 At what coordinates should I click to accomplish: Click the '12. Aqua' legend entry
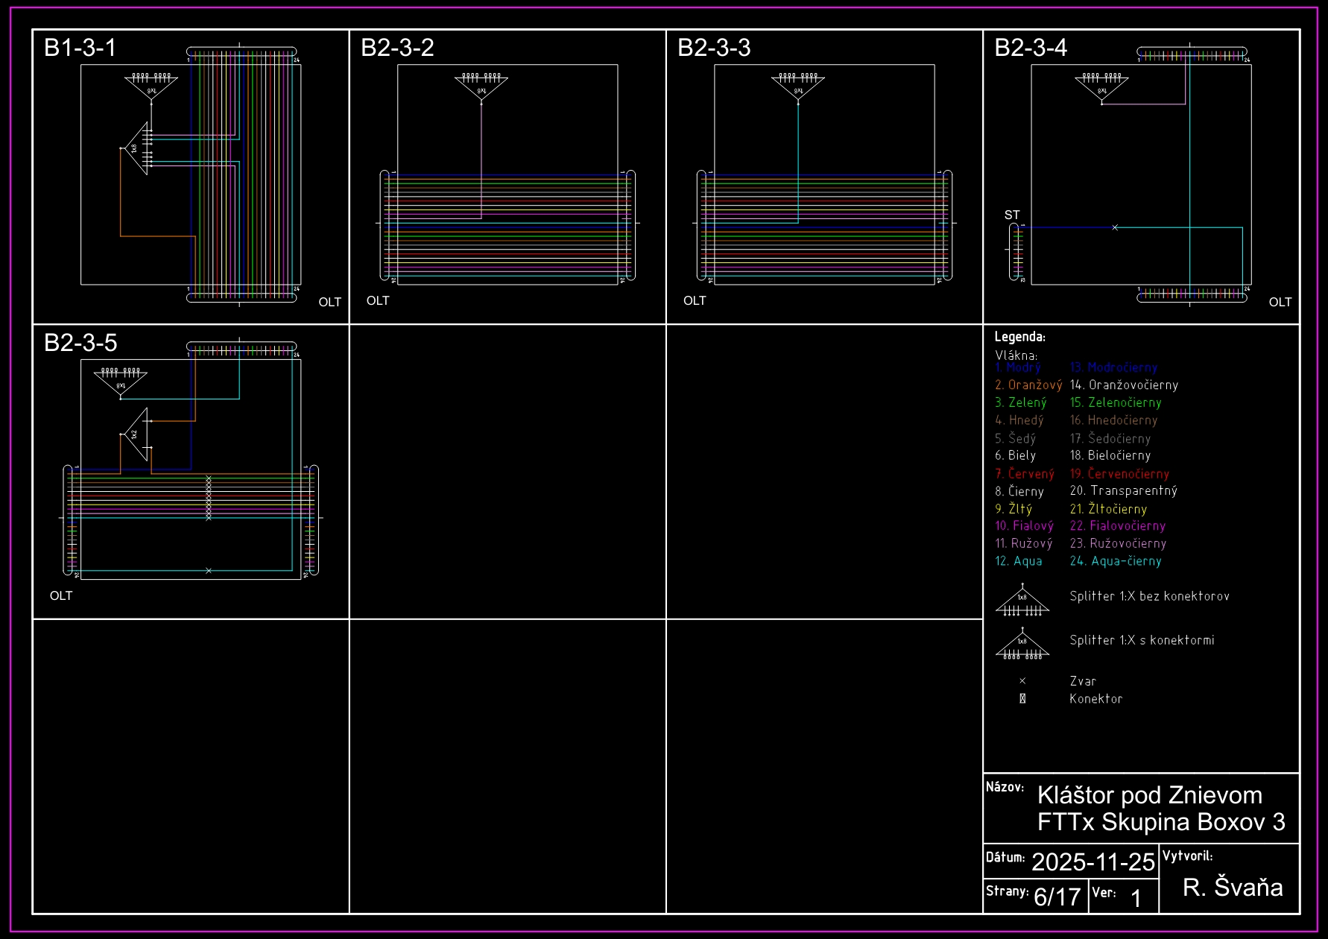pyautogui.click(x=1019, y=561)
